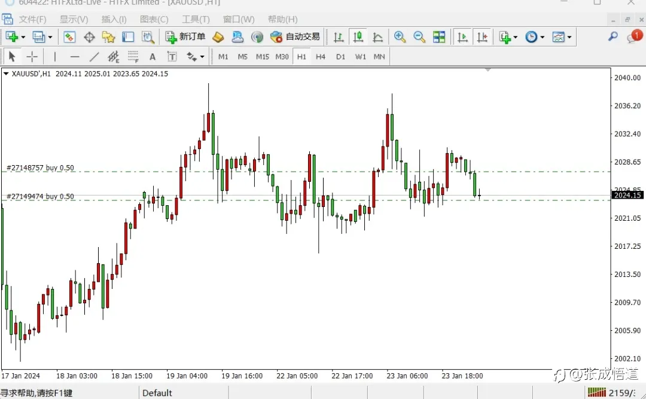Select the text label A tool
The width and height of the screenshot is (646, 399).
(153, 57)
